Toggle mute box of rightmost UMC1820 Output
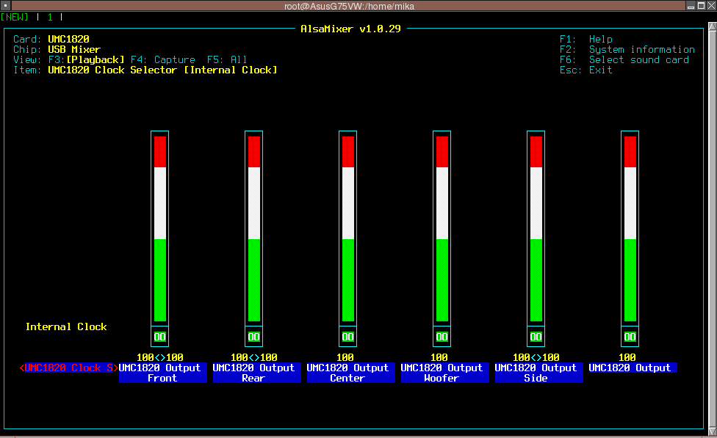The height and width of the screenshot is (438, 717). pyautogui.click(x=630, y=337)
